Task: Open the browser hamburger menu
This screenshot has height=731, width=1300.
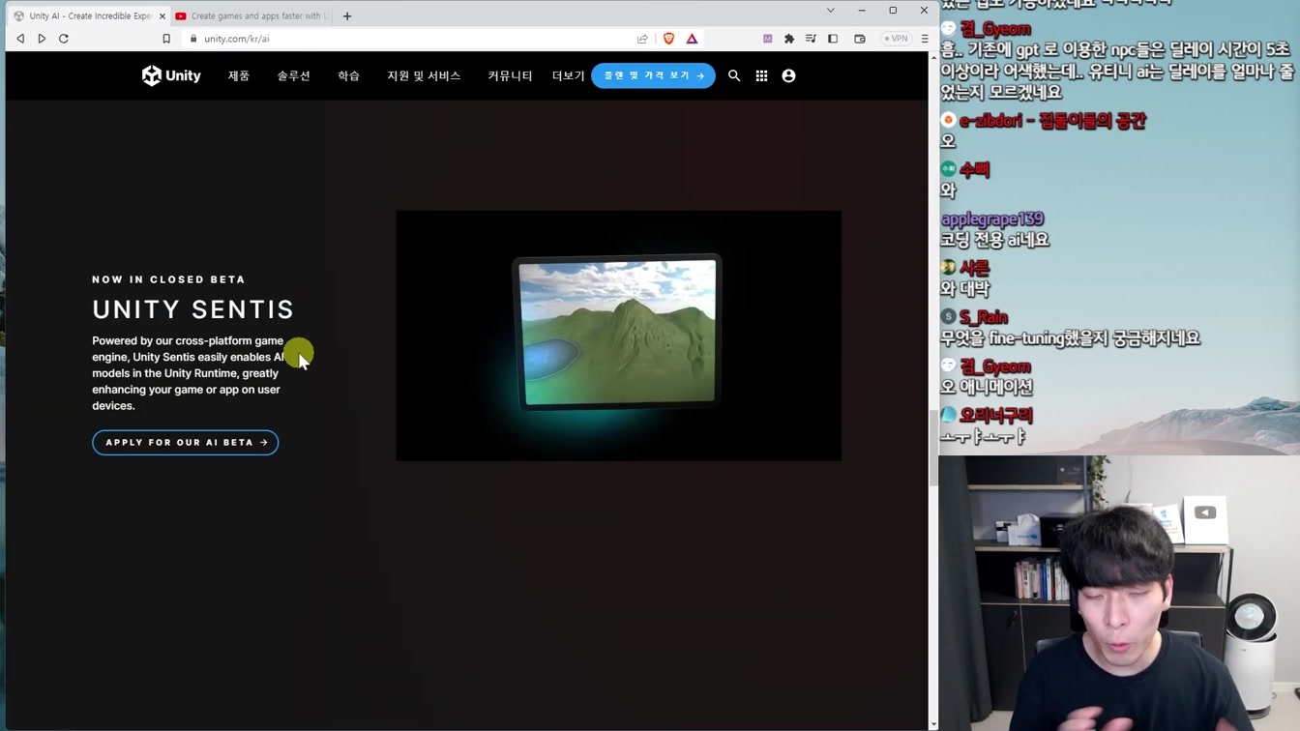Action: click(x=925, y=39)
